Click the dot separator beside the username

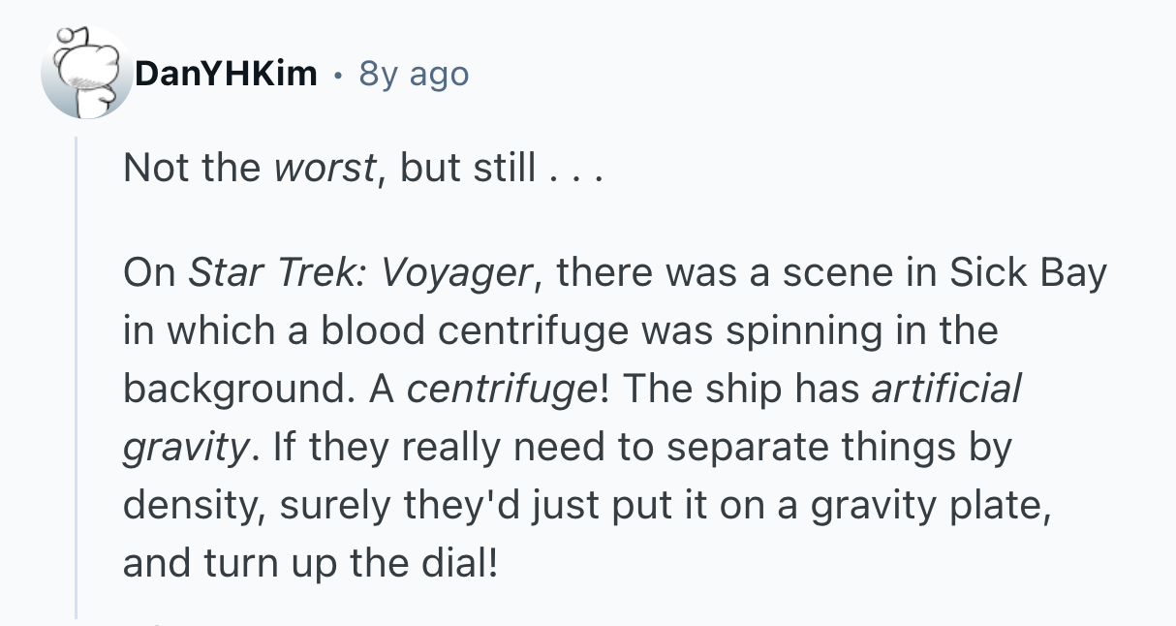(337, 74)
